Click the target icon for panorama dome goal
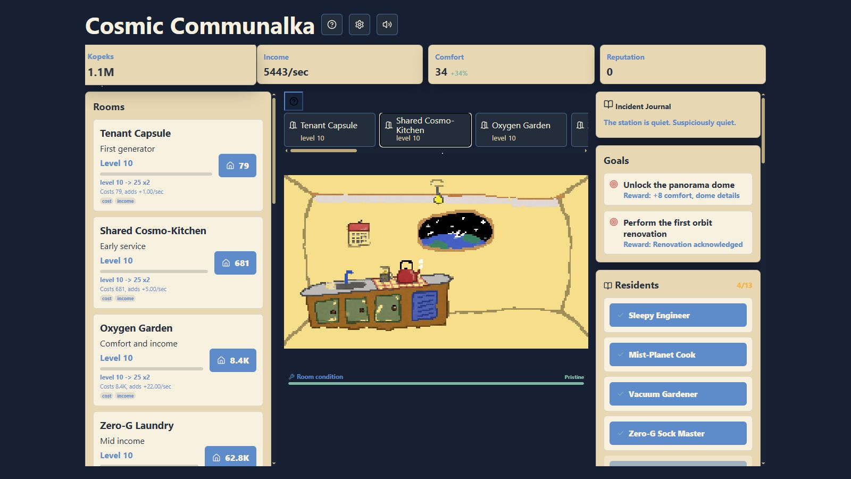Screen dimensions: 851x479 click(614, 184)
